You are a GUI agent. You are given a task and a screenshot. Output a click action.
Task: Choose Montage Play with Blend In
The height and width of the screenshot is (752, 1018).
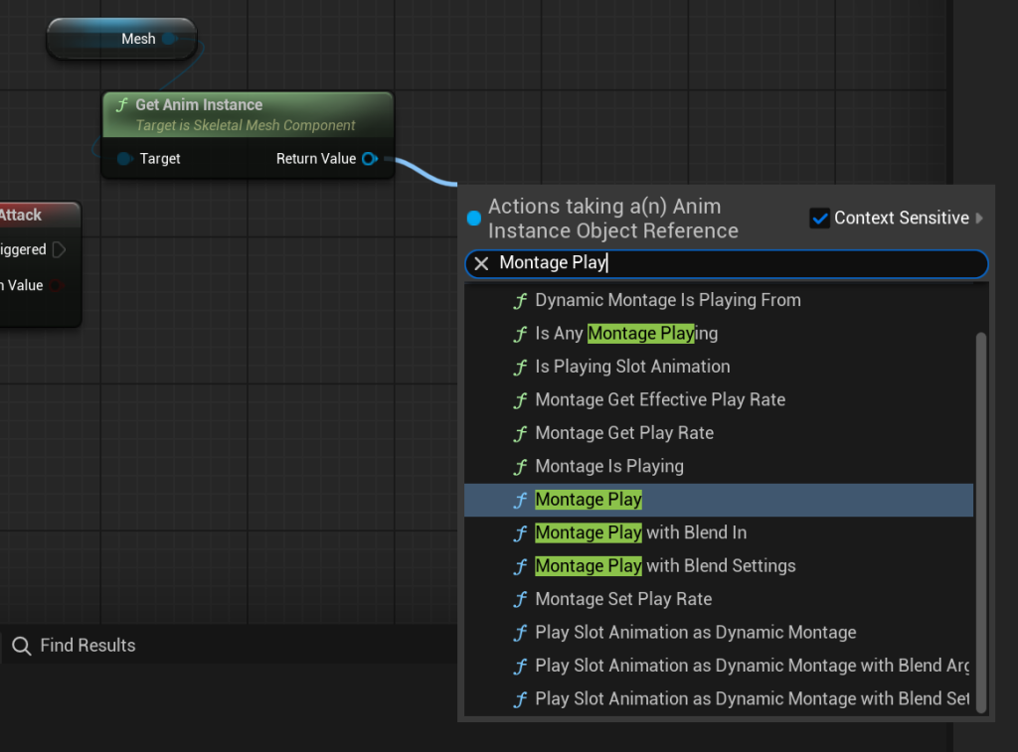[719, 532]
